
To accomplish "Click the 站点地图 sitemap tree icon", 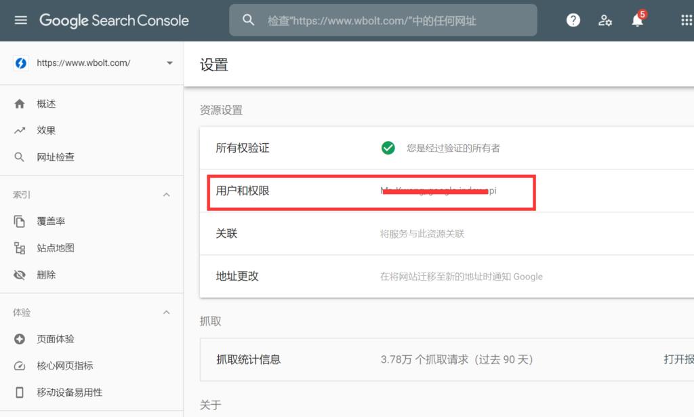I will point(20,248).
